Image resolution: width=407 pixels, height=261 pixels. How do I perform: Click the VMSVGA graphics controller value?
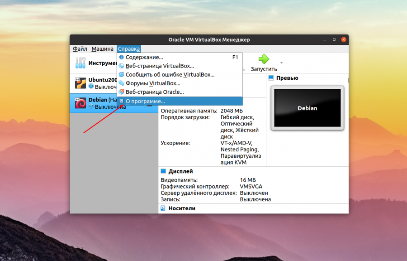tap(251, 186)
